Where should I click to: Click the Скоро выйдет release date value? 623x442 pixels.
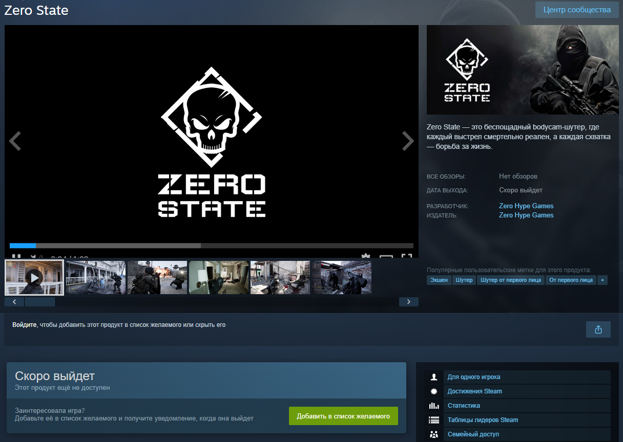(x=521, y=190)
